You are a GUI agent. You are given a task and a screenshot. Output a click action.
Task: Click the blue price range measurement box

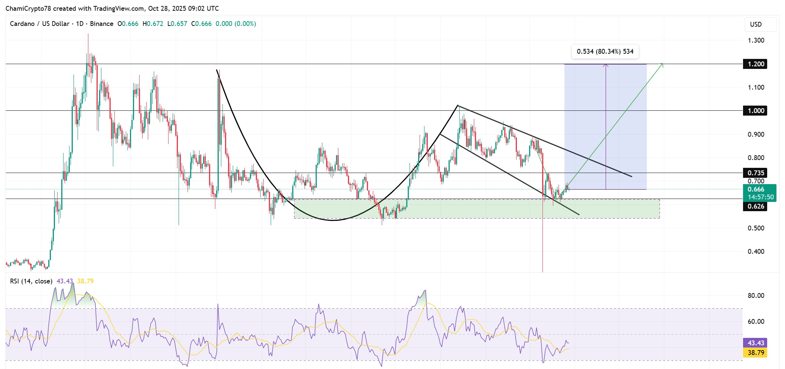tap(605, 127)
